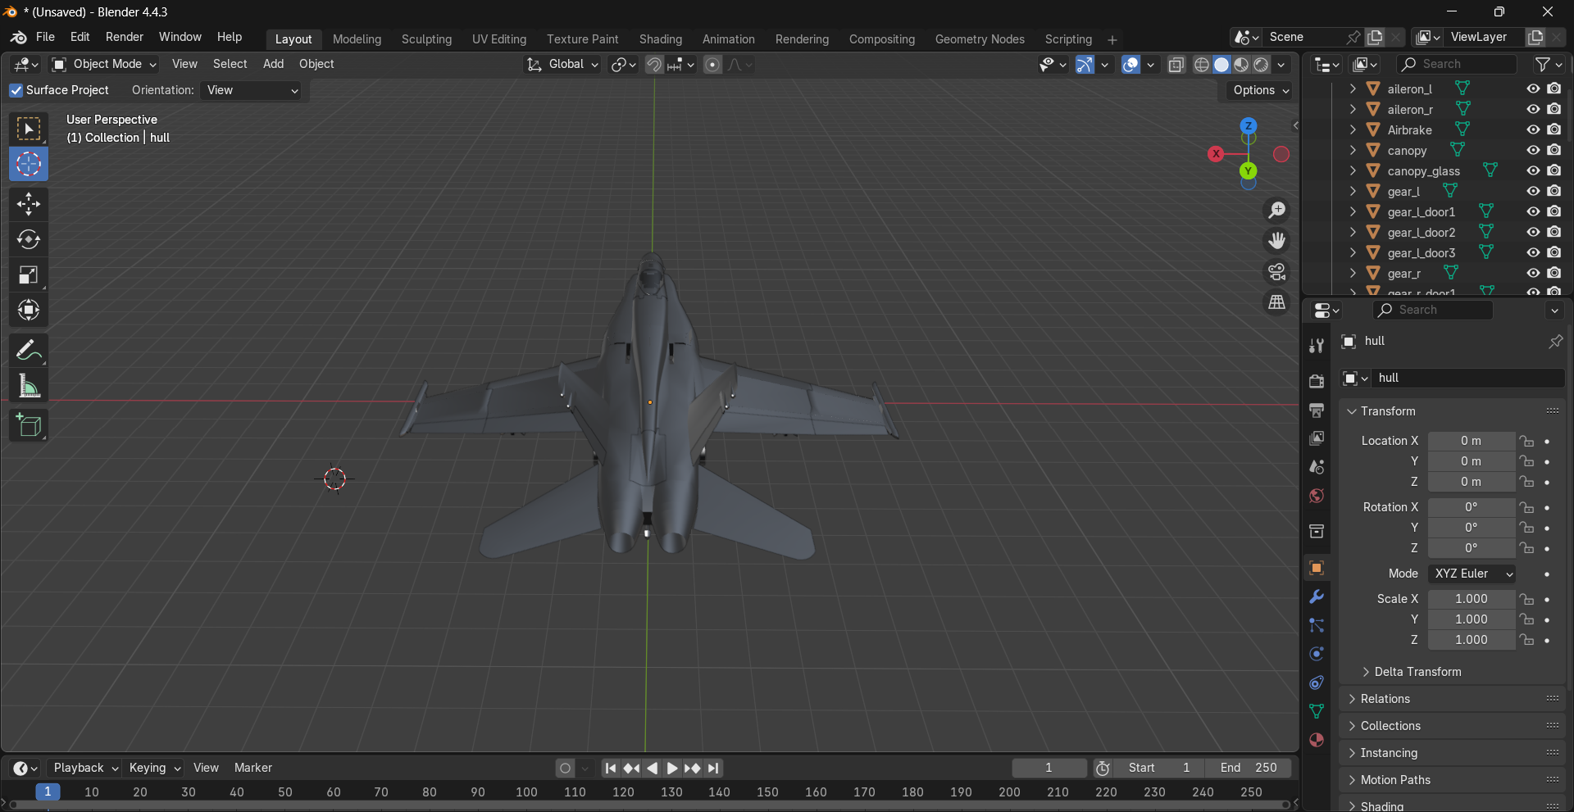This screenshot has width=1574, height=812.
Task: Toggle X-Ray mode
Action: [x=1176, y=65]
